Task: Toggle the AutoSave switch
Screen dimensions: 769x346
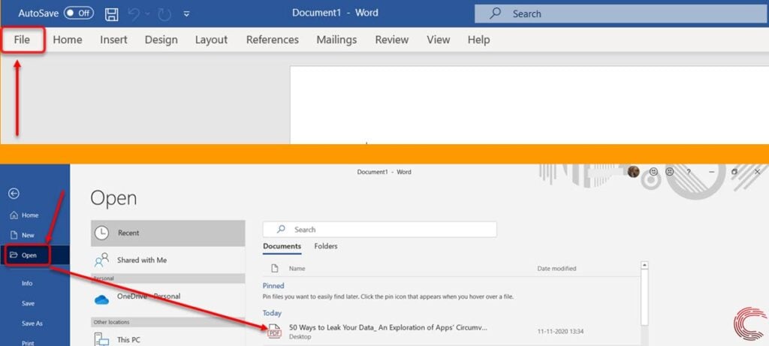Action: (x=78, y=14)
